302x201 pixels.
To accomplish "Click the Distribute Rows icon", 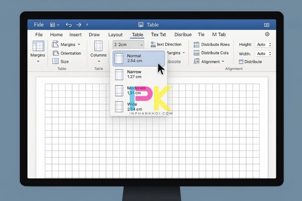I will click(x=196, y=44).
